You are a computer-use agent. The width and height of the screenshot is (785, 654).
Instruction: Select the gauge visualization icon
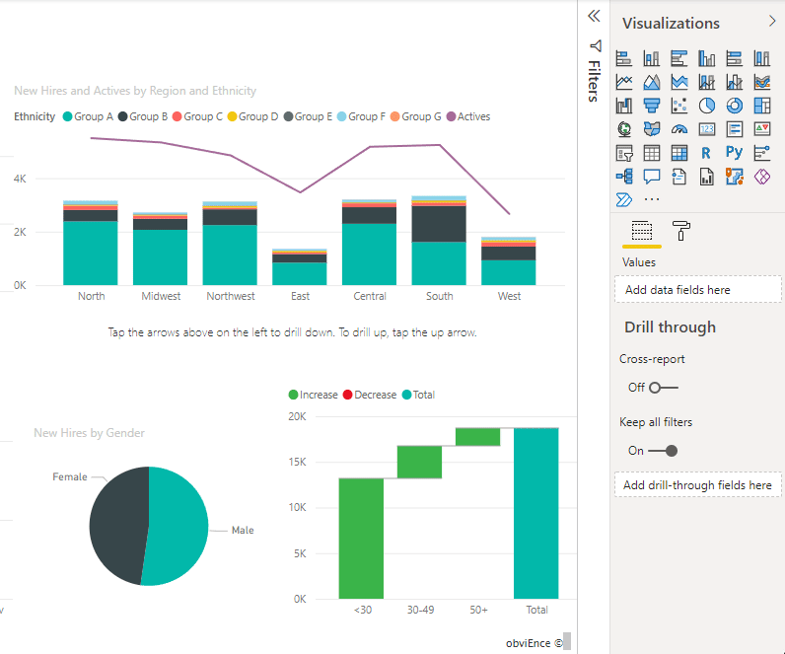(678, 128)
